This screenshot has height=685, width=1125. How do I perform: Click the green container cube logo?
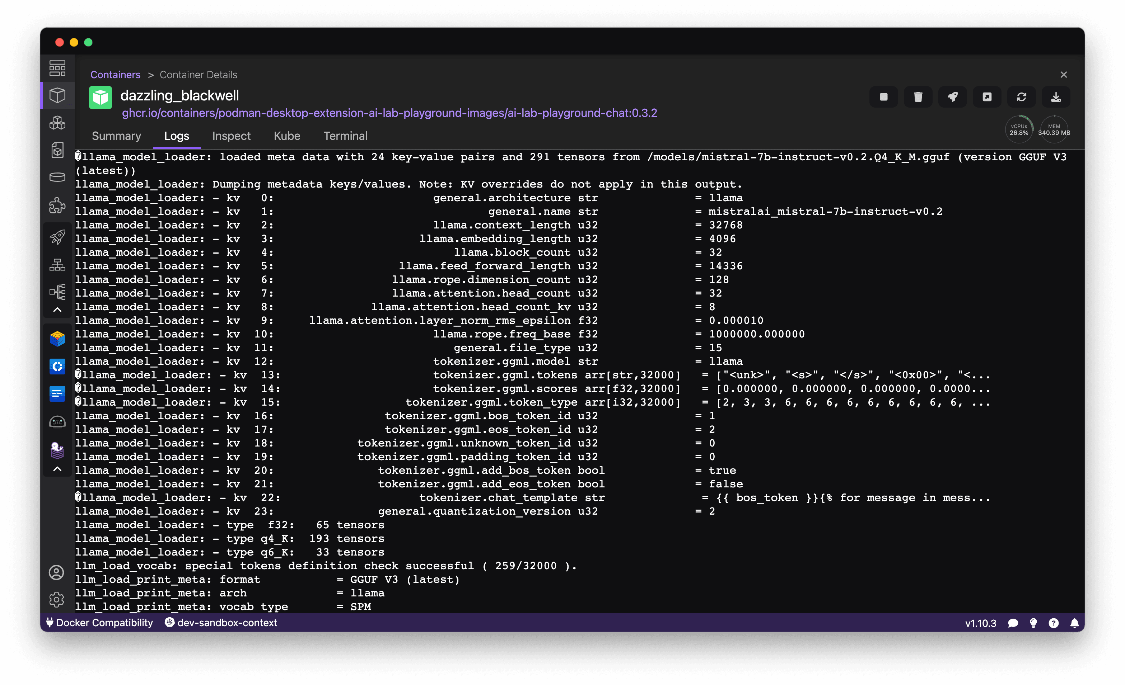tap(101, 97)
